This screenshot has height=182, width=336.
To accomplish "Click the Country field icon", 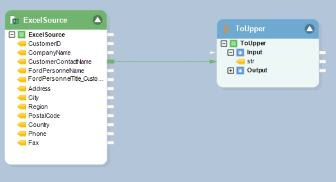I will coord(22,125).
